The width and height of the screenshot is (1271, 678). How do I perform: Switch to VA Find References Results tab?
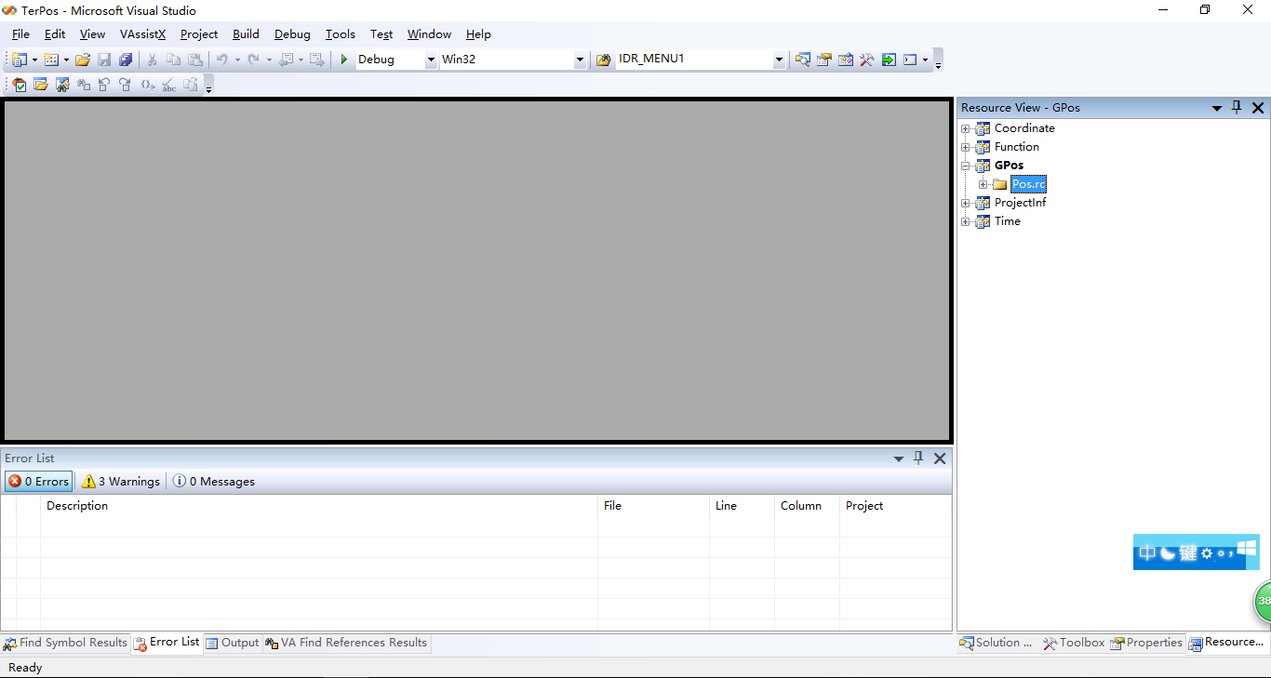pos(346,643)
